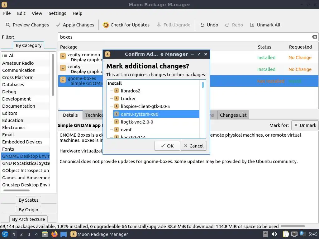Click the libspice-client-gtk-3.0-5 package icon
Screen dimensions: 319x239
(117, 106)
